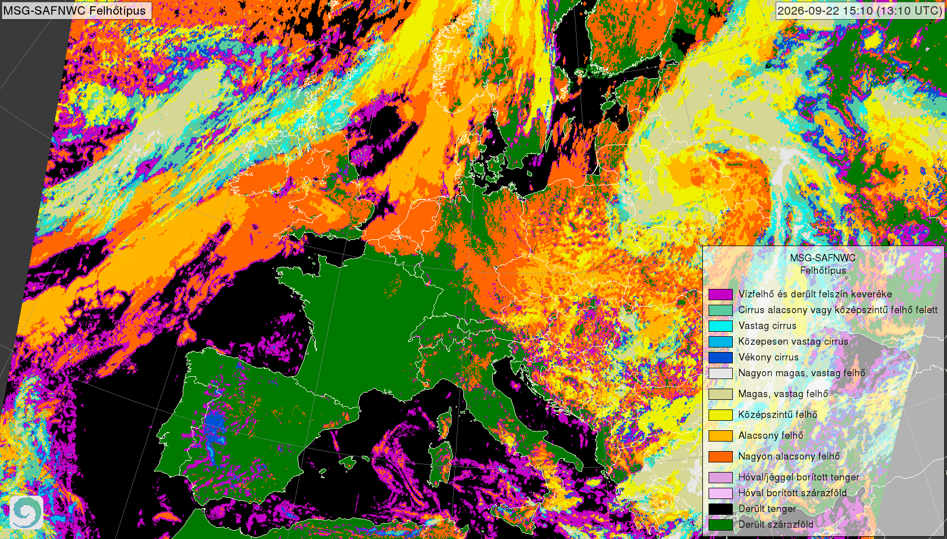
Task: Click the Nagyon alacsony felhő orange swatch
Action: coord(720,457)
